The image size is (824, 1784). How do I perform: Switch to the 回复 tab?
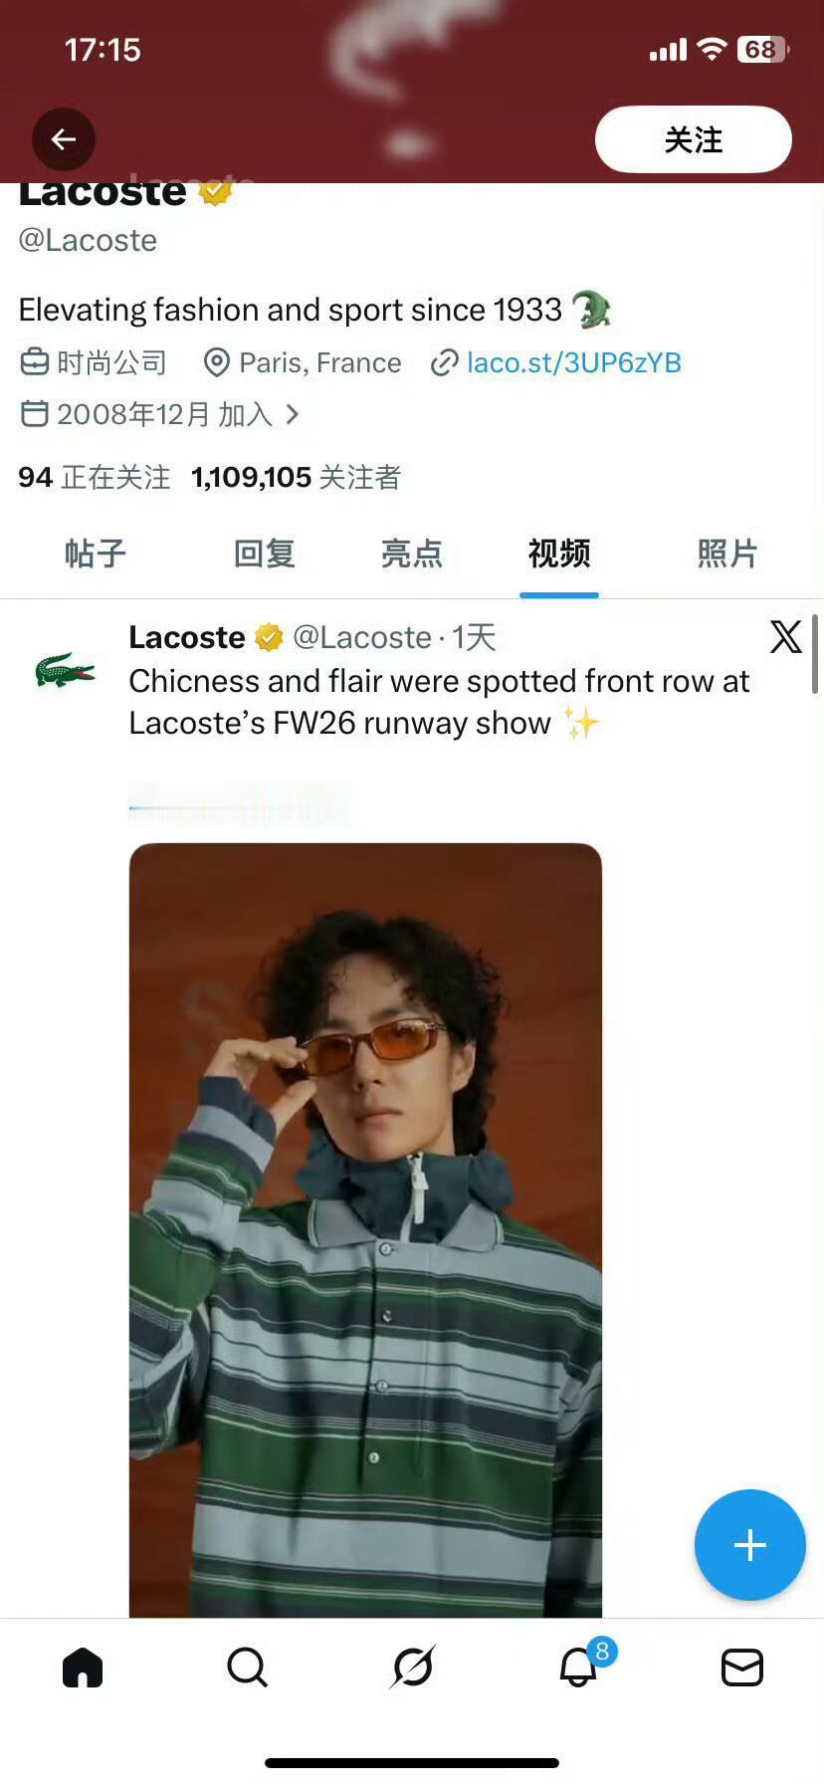point(264,554)
